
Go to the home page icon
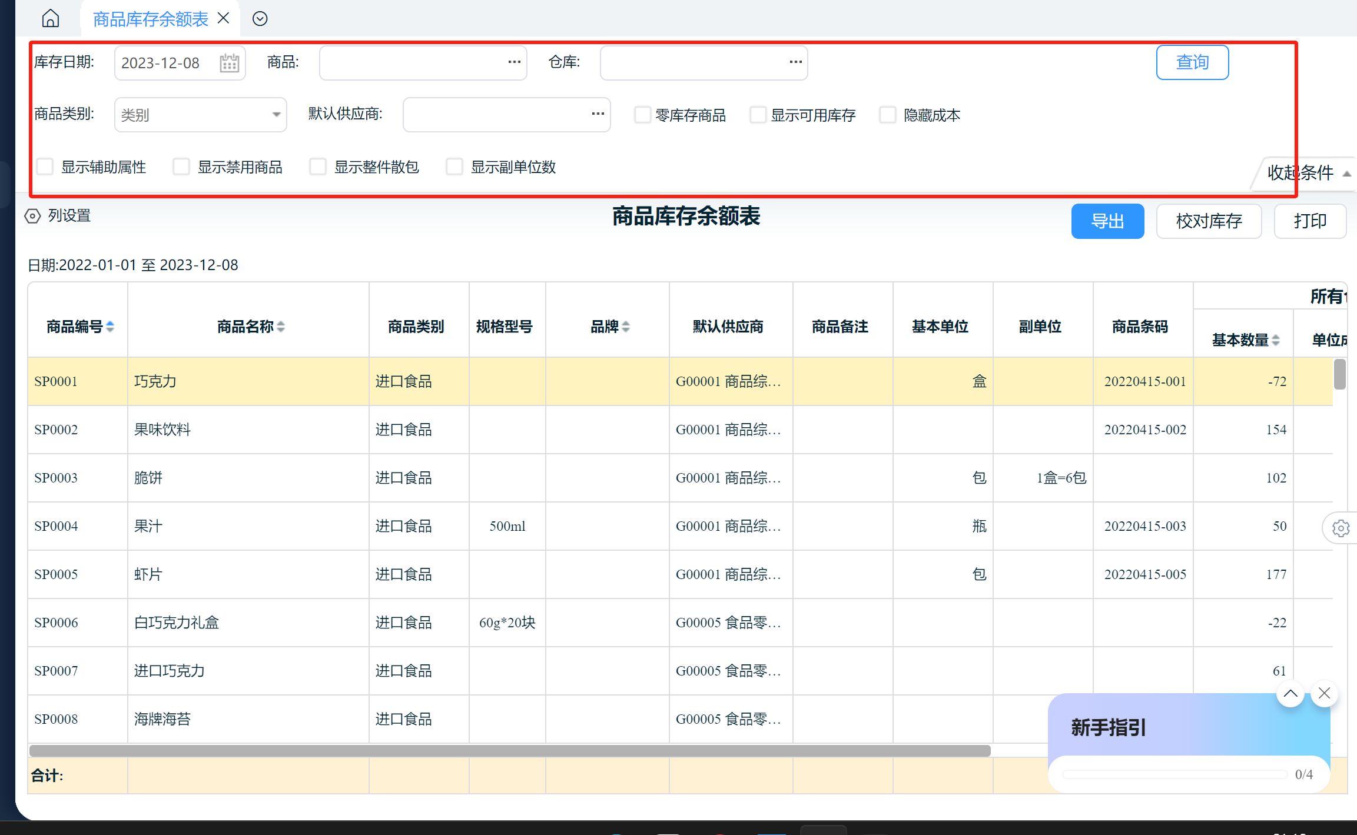(51, 18)
